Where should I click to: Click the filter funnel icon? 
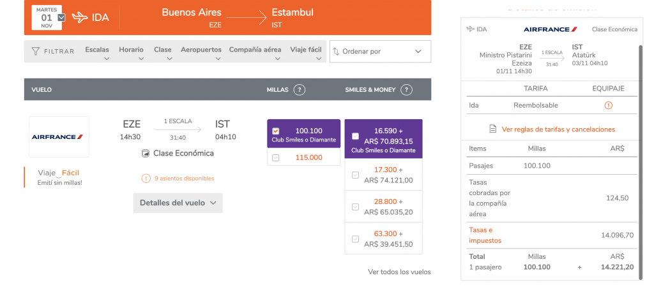36,51
